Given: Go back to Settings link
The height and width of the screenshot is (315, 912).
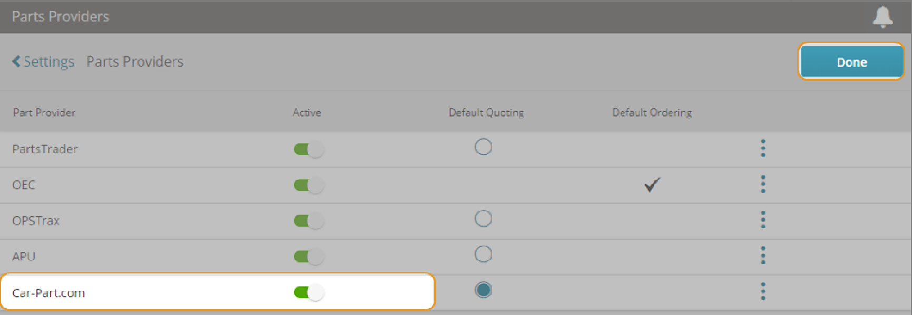Looking at the screenshot, I should pyautogui.click(x=49, y=62).
